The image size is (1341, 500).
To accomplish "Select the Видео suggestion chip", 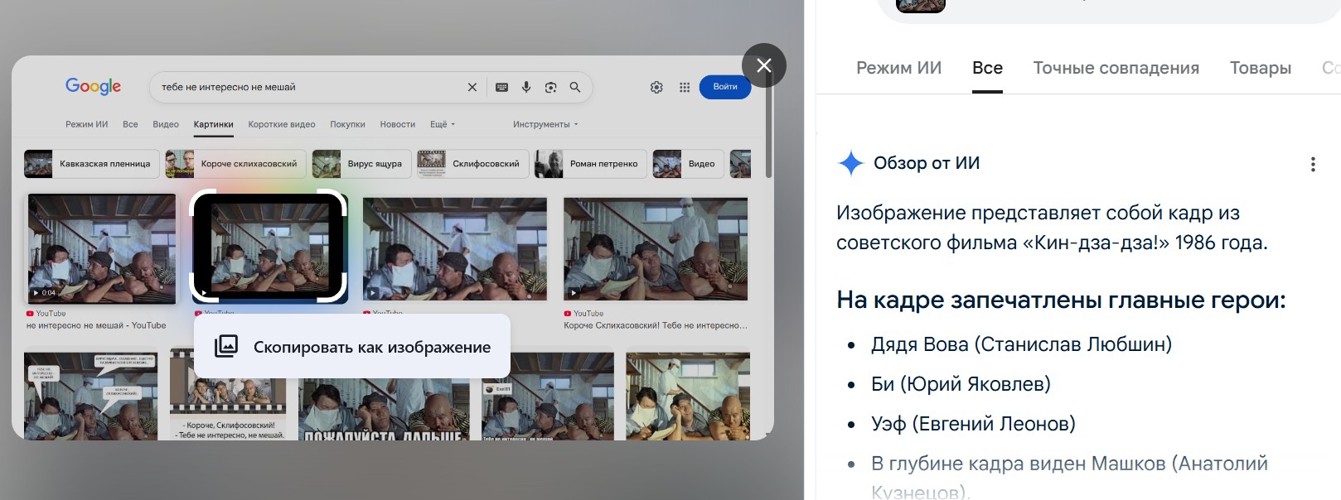I will coord(688,164).
